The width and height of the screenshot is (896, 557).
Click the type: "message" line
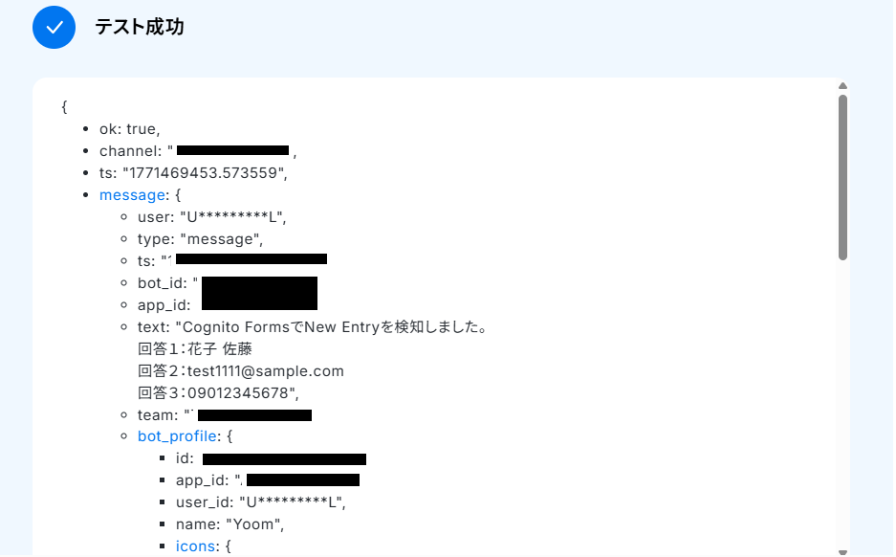pyautogui.click(x=201, y=239)
